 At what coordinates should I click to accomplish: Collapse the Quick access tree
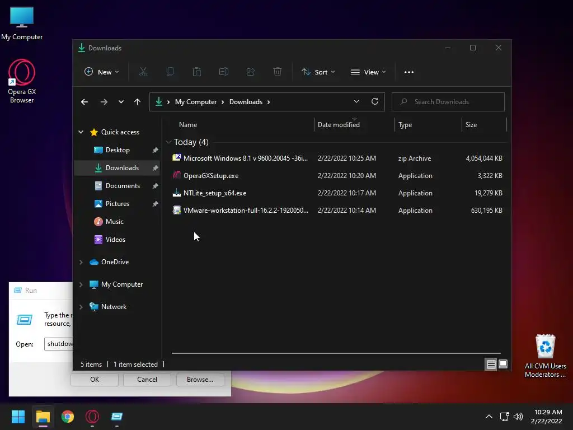point(81,132)
